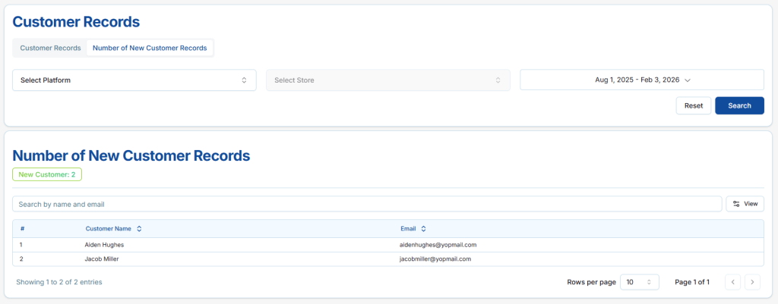
Task: Click the Jacob Miller customer name
Action: pyautogui.click(x=101, y=259)
